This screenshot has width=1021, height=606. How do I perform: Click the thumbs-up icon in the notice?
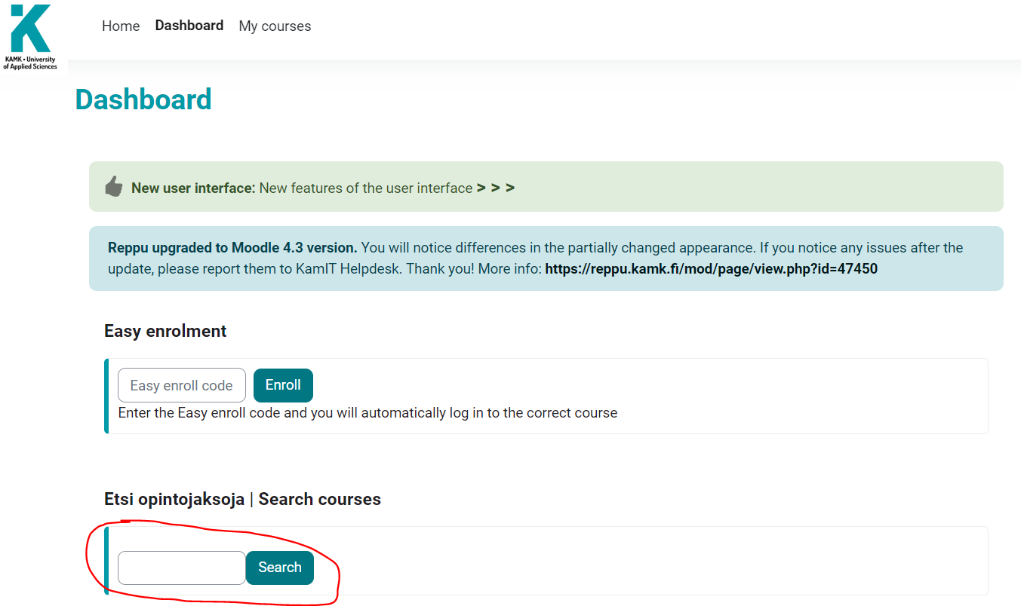[114, 186]
